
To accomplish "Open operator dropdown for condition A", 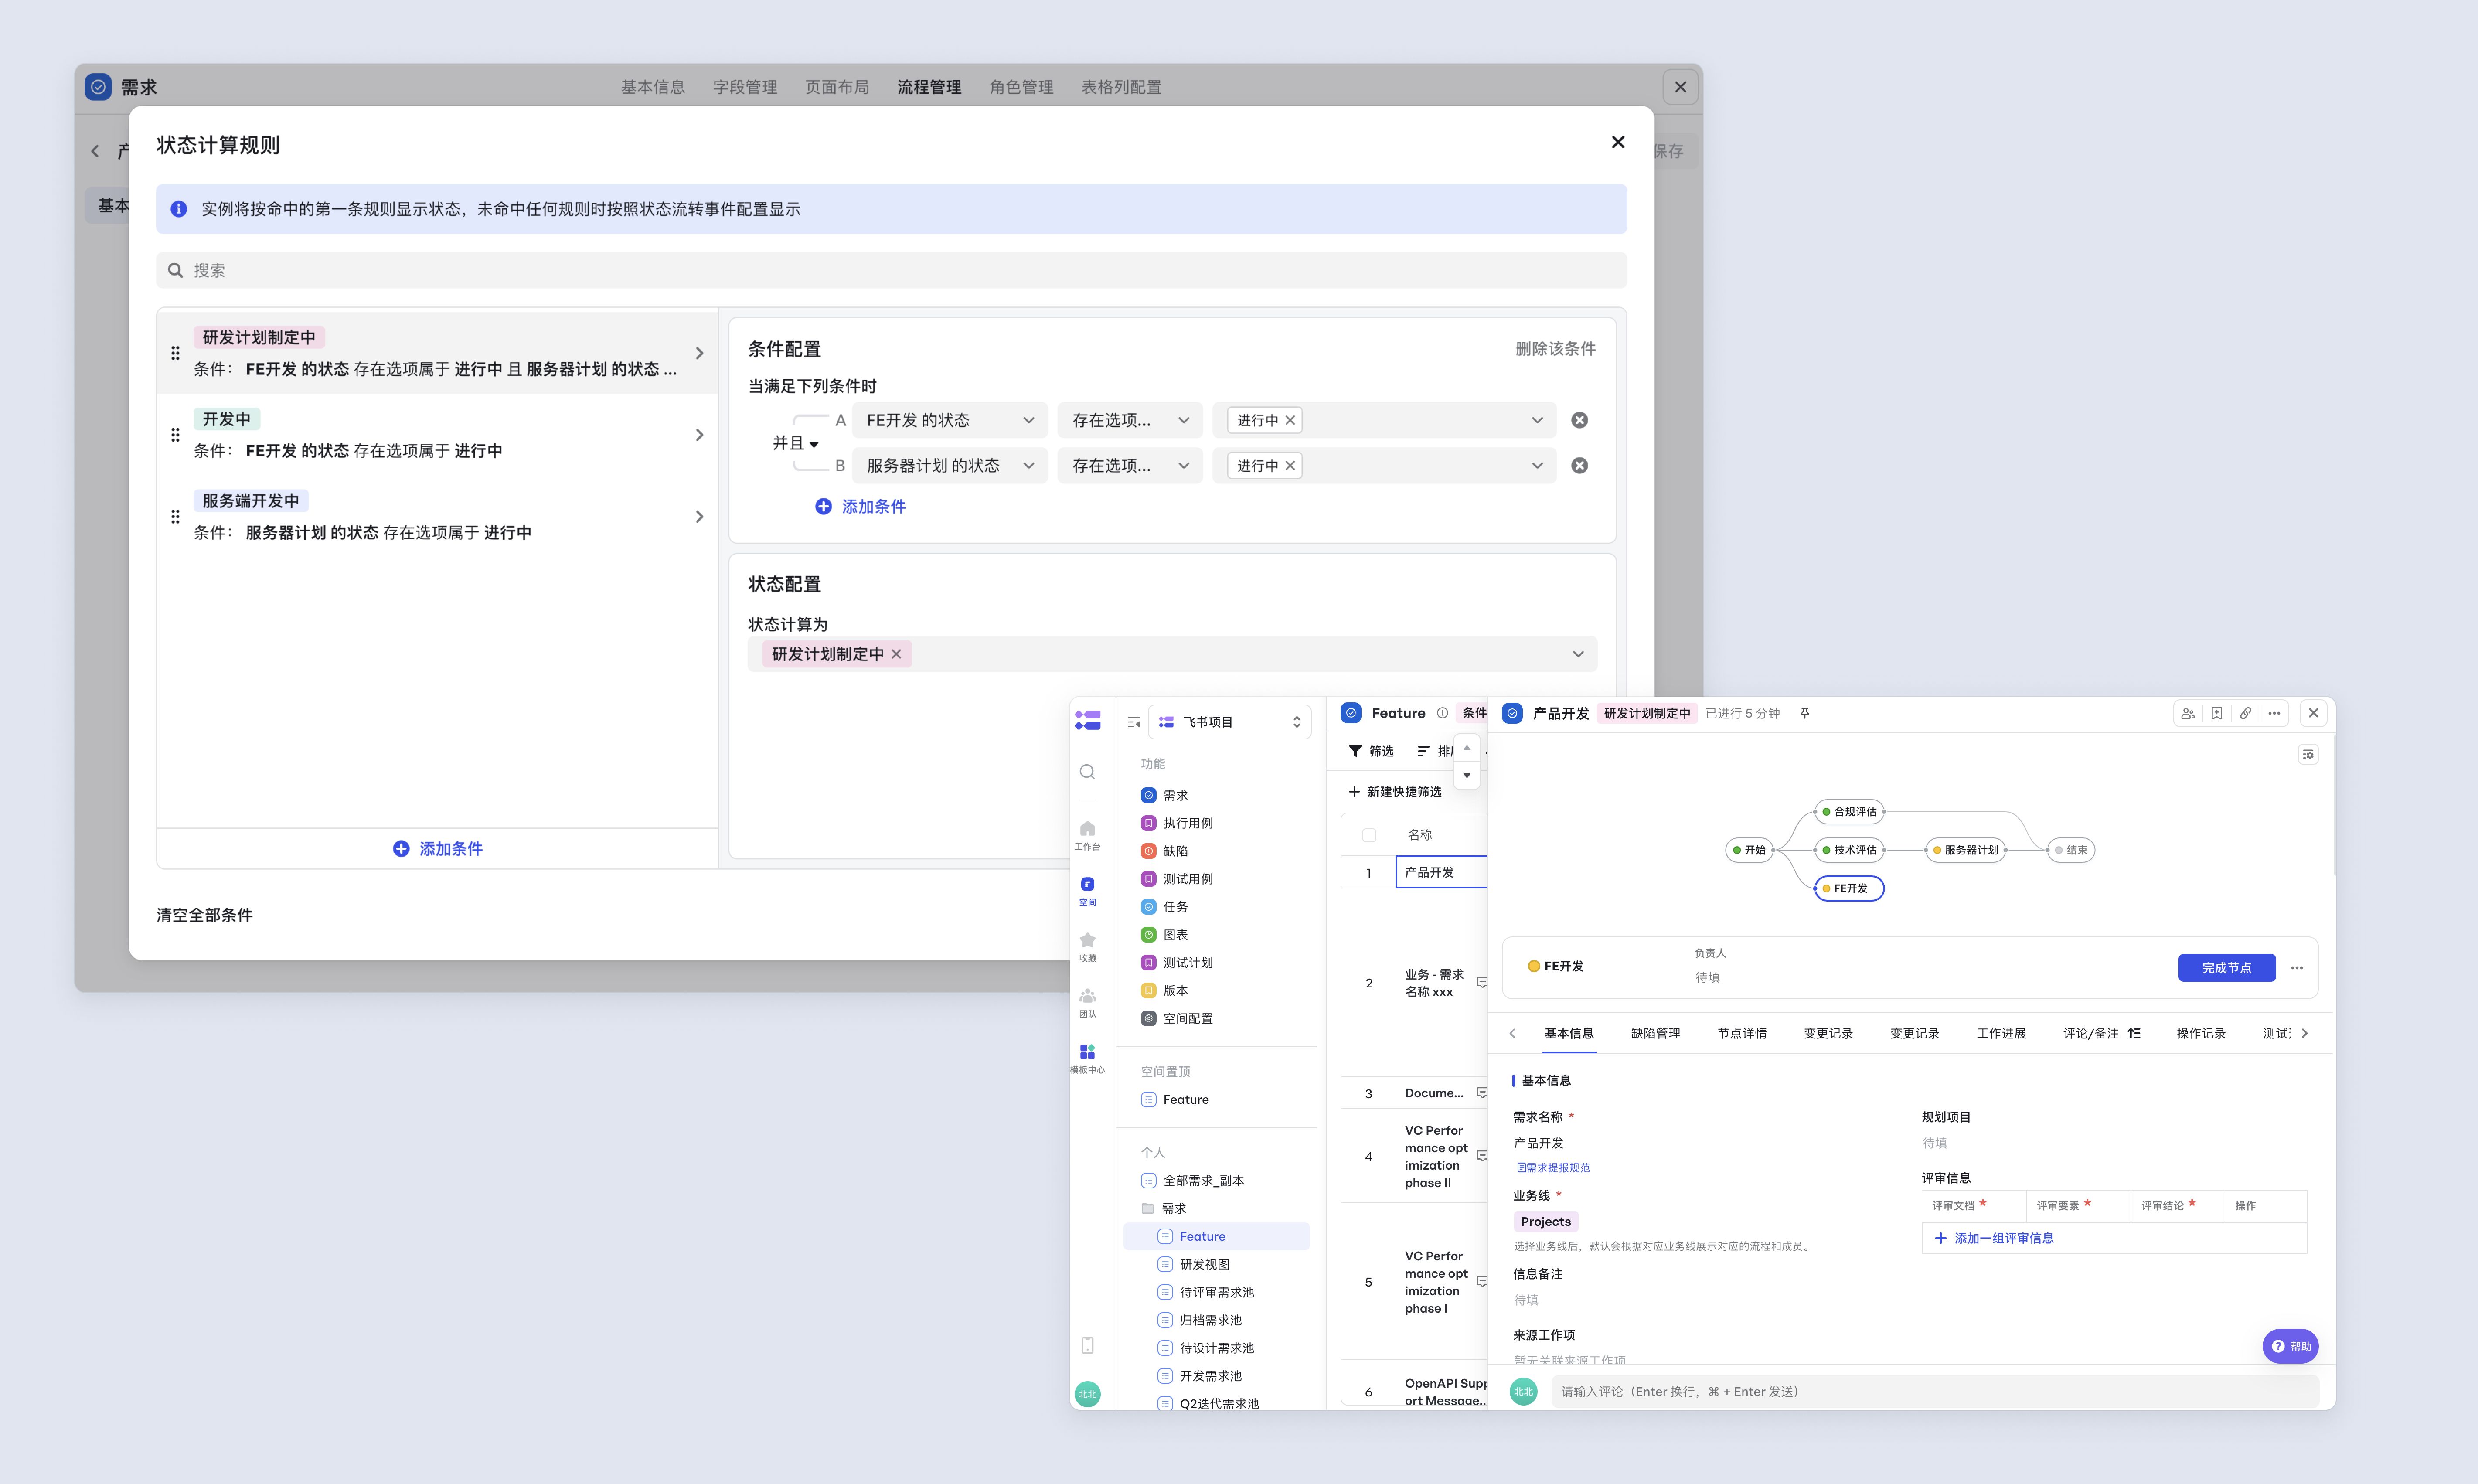I will (x=1130, y=420).
